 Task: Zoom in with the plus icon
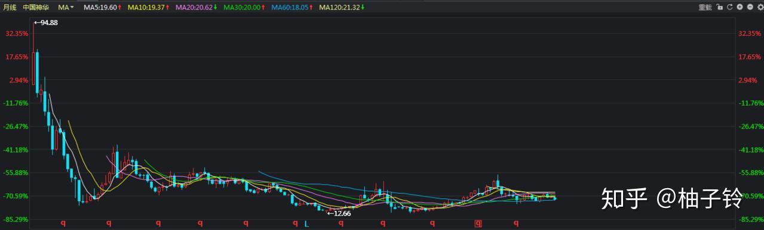(740, 7)
